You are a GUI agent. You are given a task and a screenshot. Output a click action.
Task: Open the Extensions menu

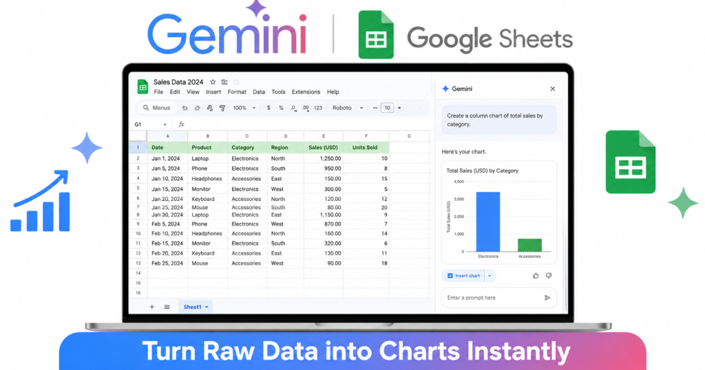click(306, 92)
